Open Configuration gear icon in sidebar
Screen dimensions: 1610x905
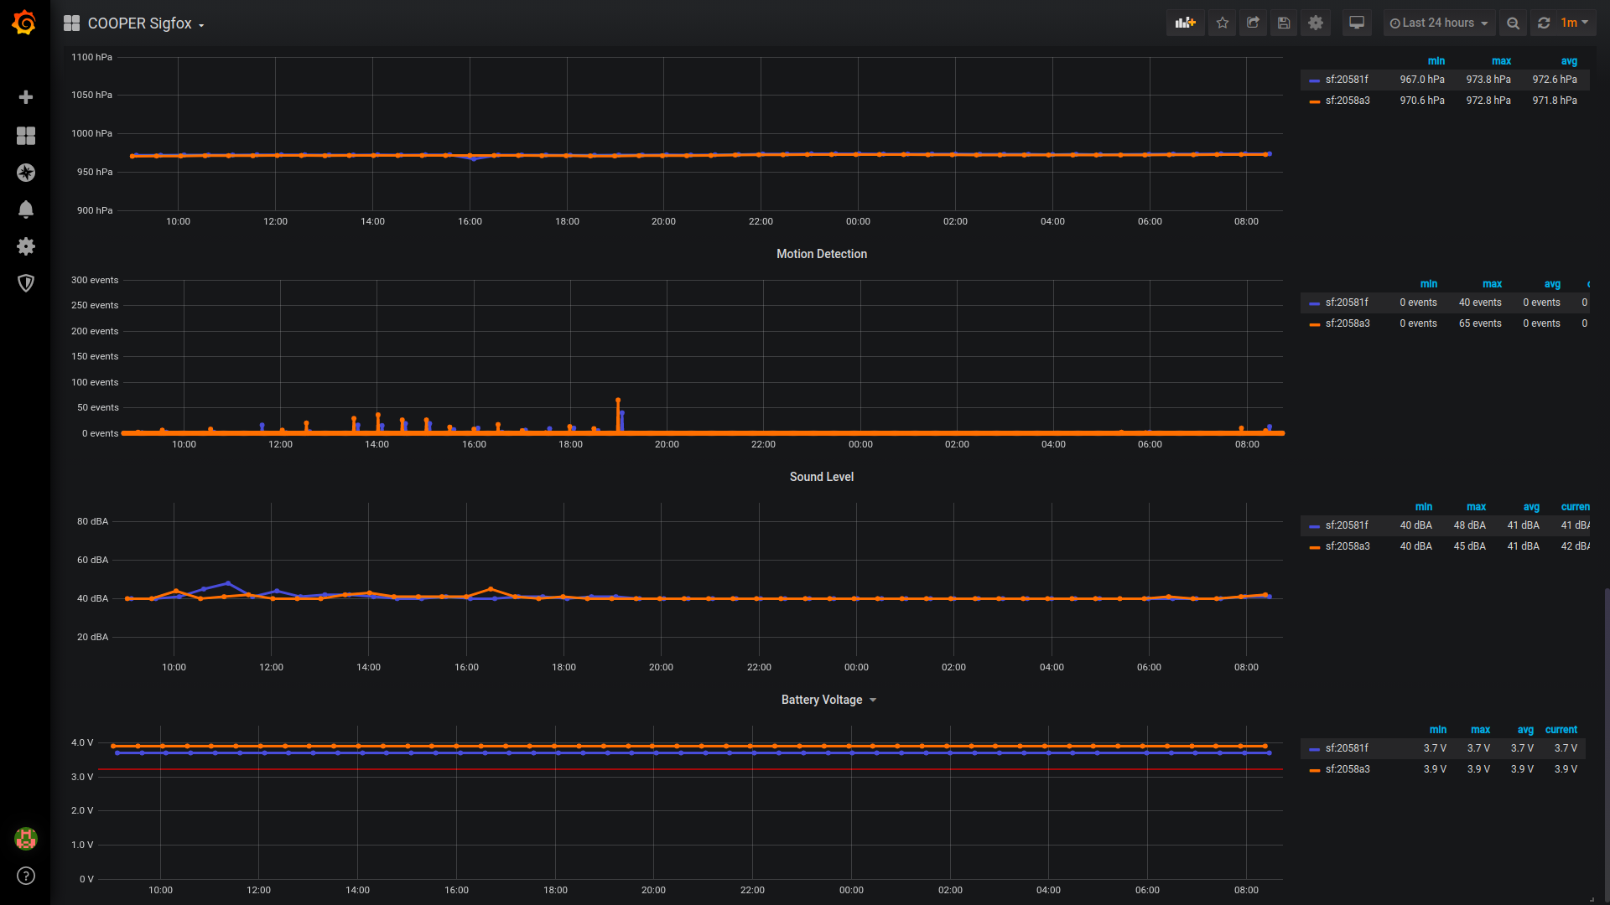pos(26,246)
